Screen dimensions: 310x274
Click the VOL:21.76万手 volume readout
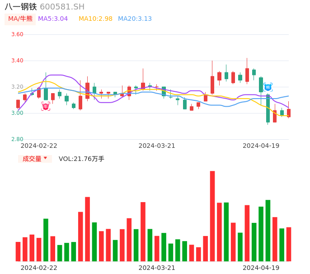81,159
